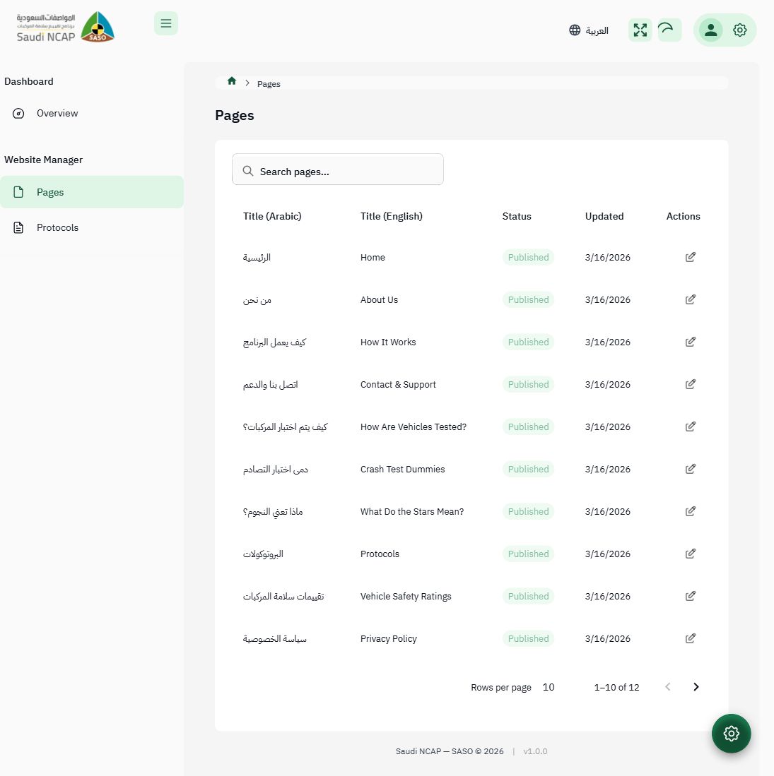Click the home icon in the breadcrumb
Screen dimensions: 774x776
pos(231,80)
